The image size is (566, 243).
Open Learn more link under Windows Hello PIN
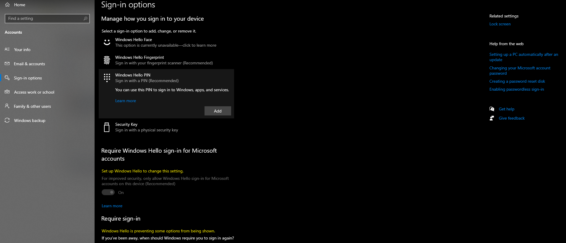[126, 101]
